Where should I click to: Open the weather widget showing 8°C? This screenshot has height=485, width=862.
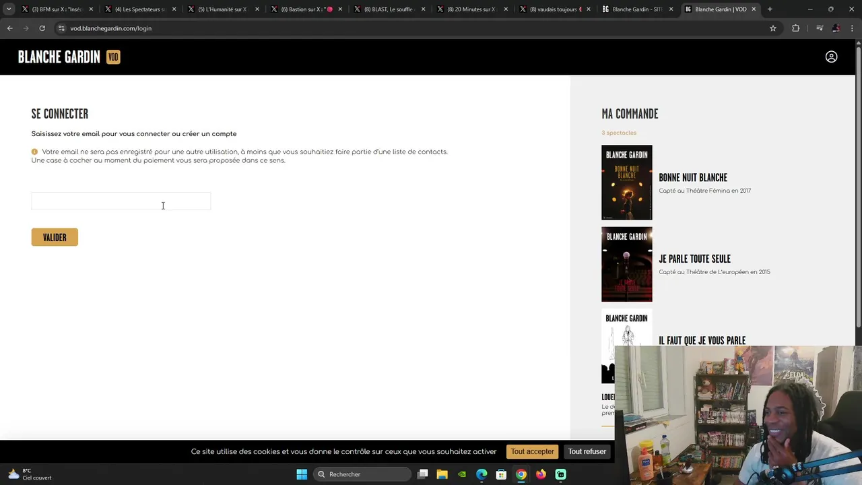coord(30,474)
